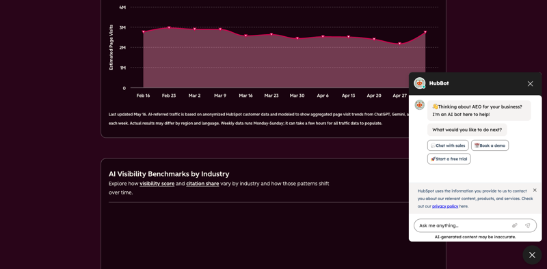The width and height of the screenshot is (547, 269).
Task: Click the Mar 30 data point marker
Action: pos(297,38)
